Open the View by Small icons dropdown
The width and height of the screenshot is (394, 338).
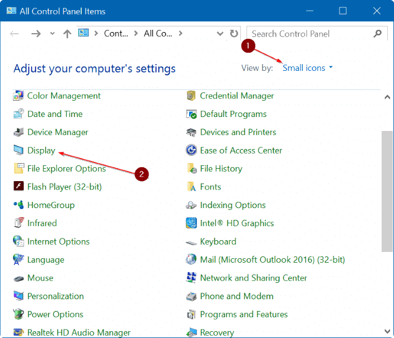coord(307,68)
